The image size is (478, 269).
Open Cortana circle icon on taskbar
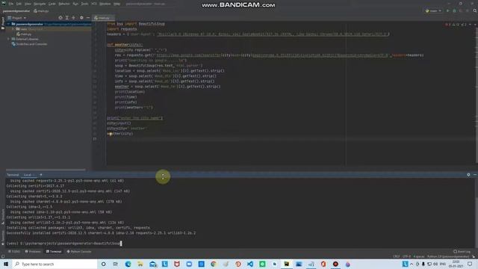click(x=103, y=264)
